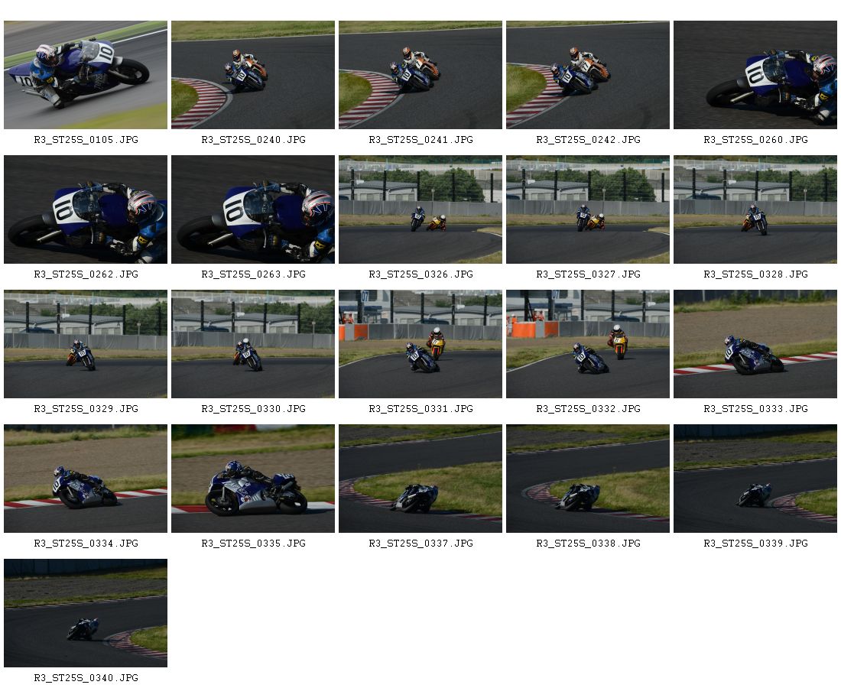View the R3_ST25S_0260.JPG close-up photo
This screenshot has width=841, height=688.
(755, 75)
